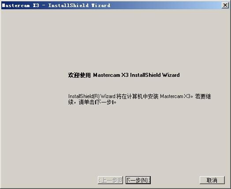Click 'Mastercam X3' in description paragraph

pos(175,96)
